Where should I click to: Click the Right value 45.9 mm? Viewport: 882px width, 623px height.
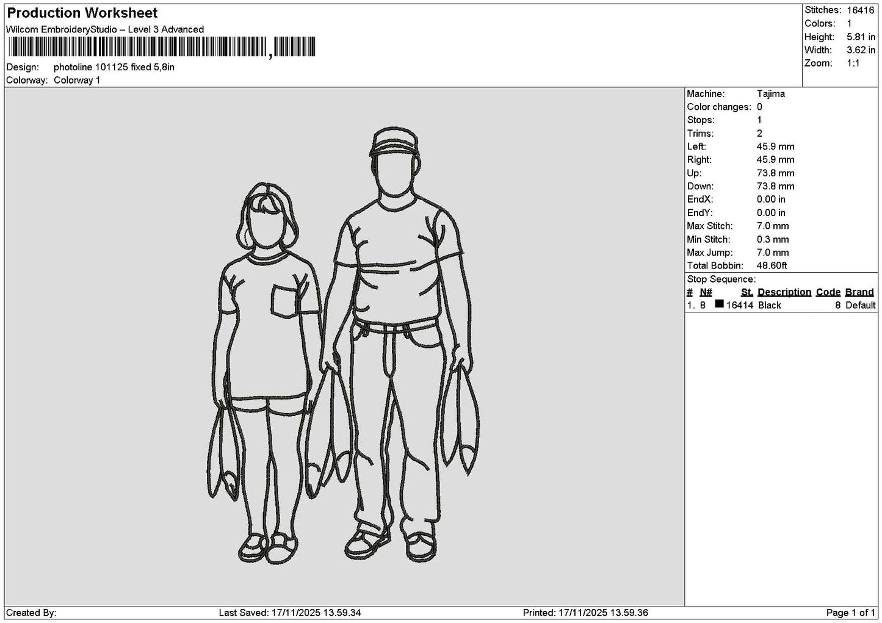click(775, 160)
